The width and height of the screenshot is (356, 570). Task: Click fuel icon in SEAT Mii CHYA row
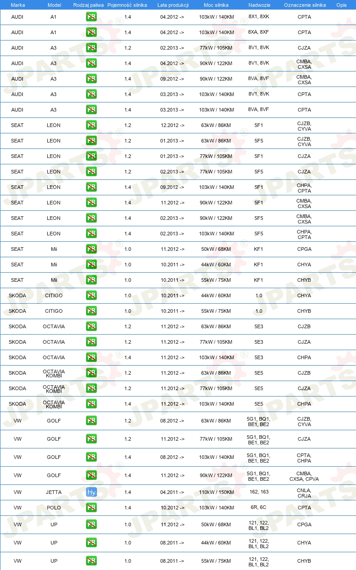click(x=91, y=265)
